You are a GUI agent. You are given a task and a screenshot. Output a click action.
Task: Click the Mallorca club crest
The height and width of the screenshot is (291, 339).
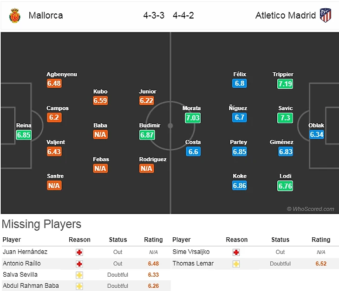coord(15,15)
